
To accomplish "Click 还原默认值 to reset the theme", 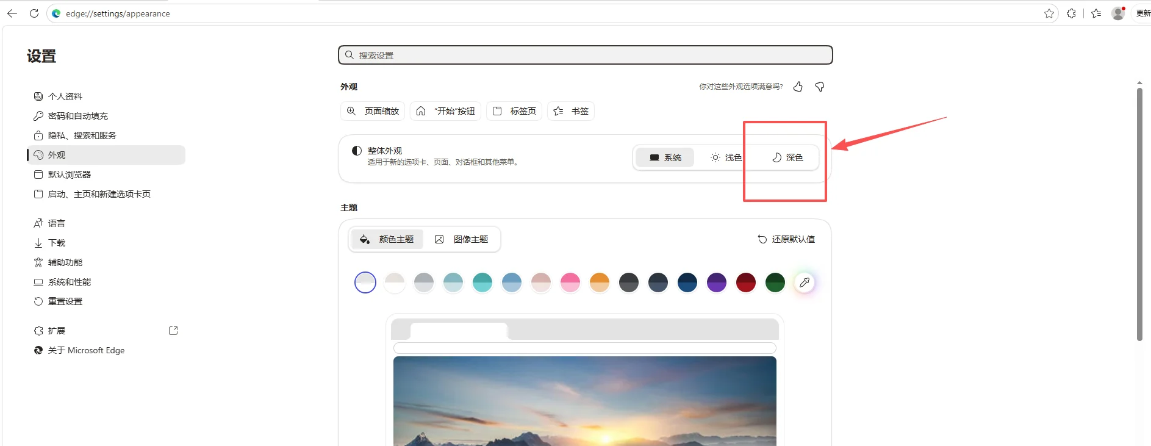I will 786,239.
